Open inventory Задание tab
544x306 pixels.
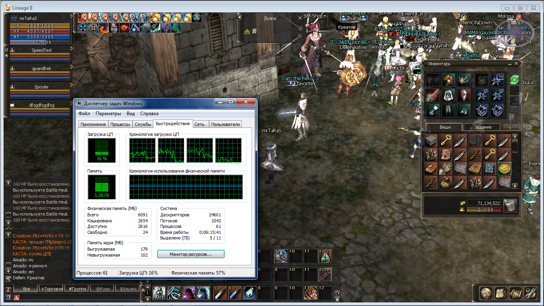coord(482,127)
